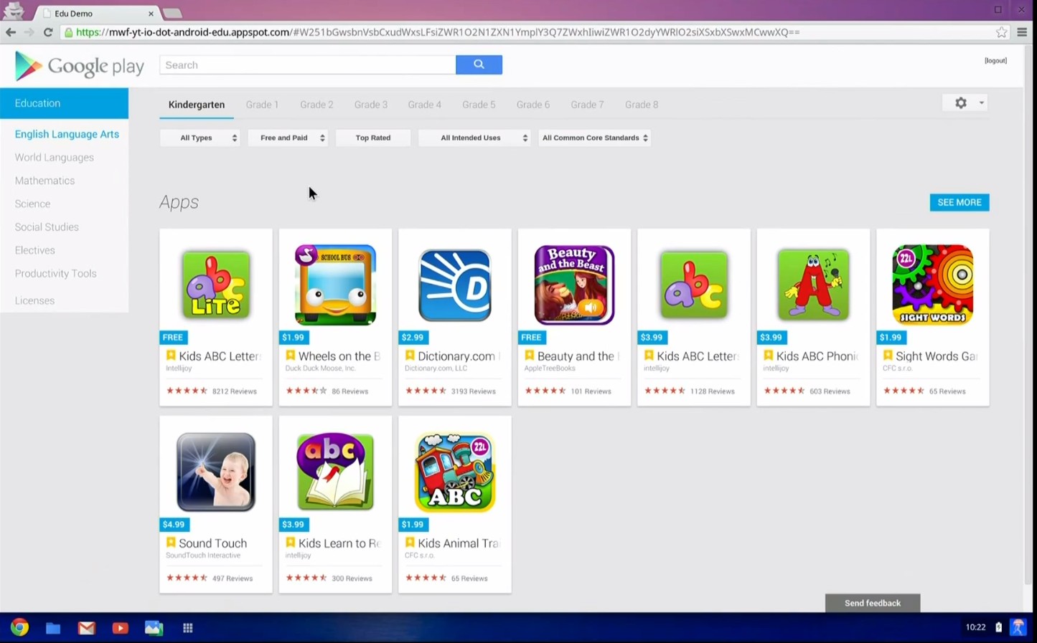Open English Language Arts category
Screen dimensions: 1037x643
[x=67, y=134]
